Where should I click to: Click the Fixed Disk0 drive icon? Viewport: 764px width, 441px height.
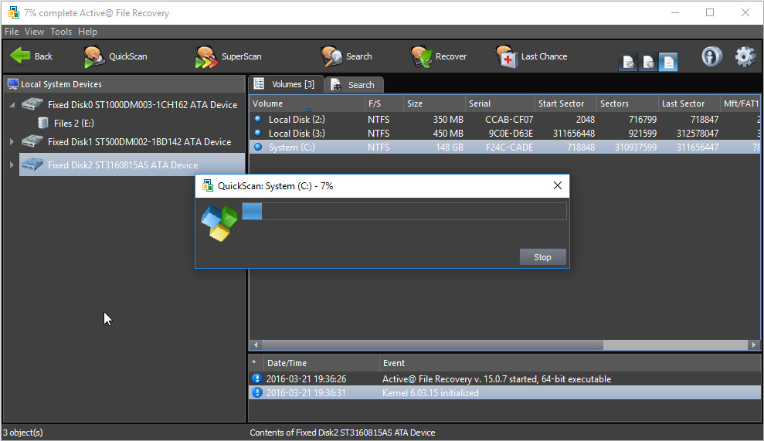tap(32, 104)
